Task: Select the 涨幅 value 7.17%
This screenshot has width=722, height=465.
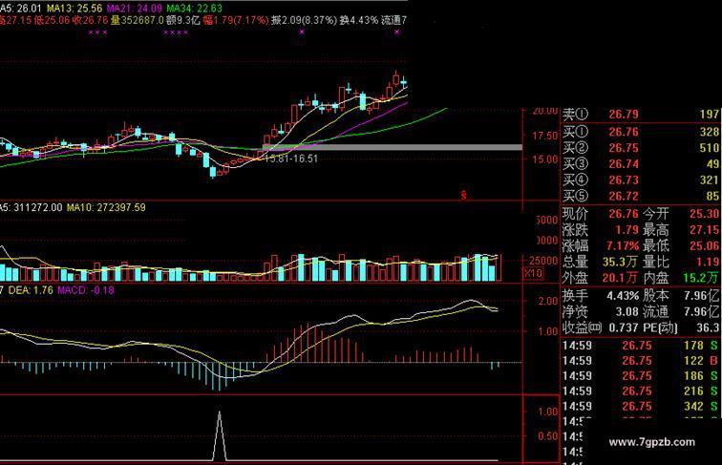Action: (623, 245)
